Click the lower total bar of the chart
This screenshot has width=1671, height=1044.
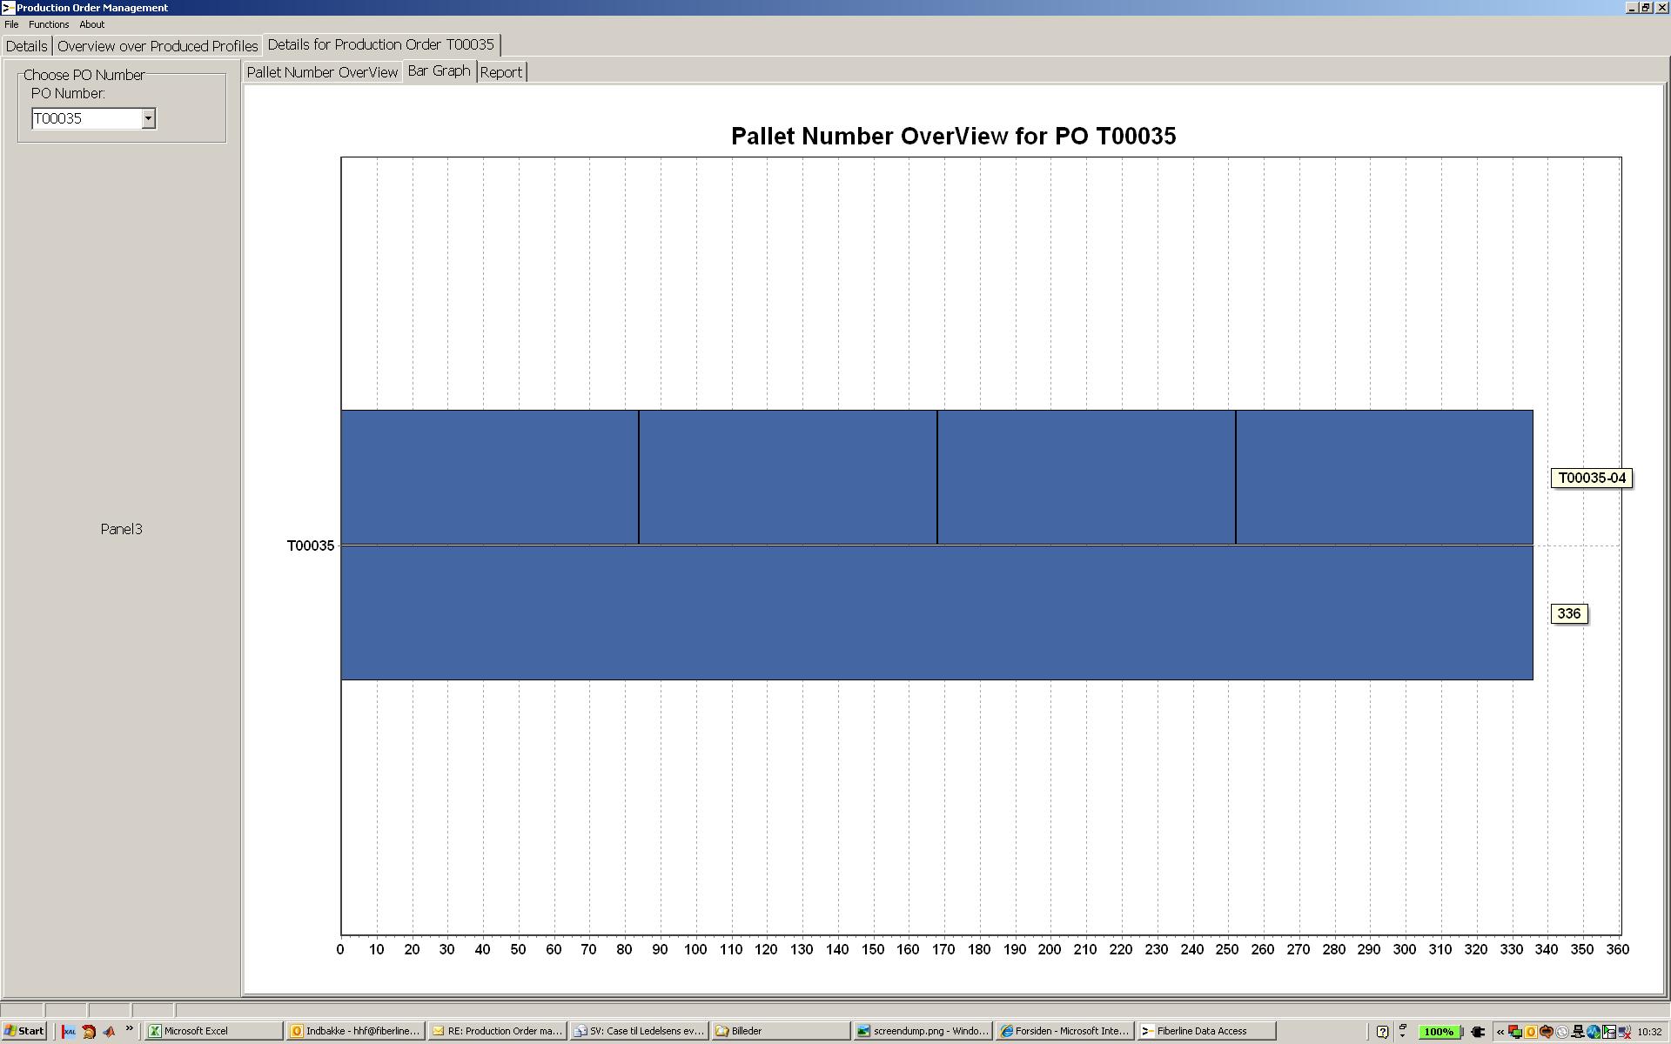[936, 612]
